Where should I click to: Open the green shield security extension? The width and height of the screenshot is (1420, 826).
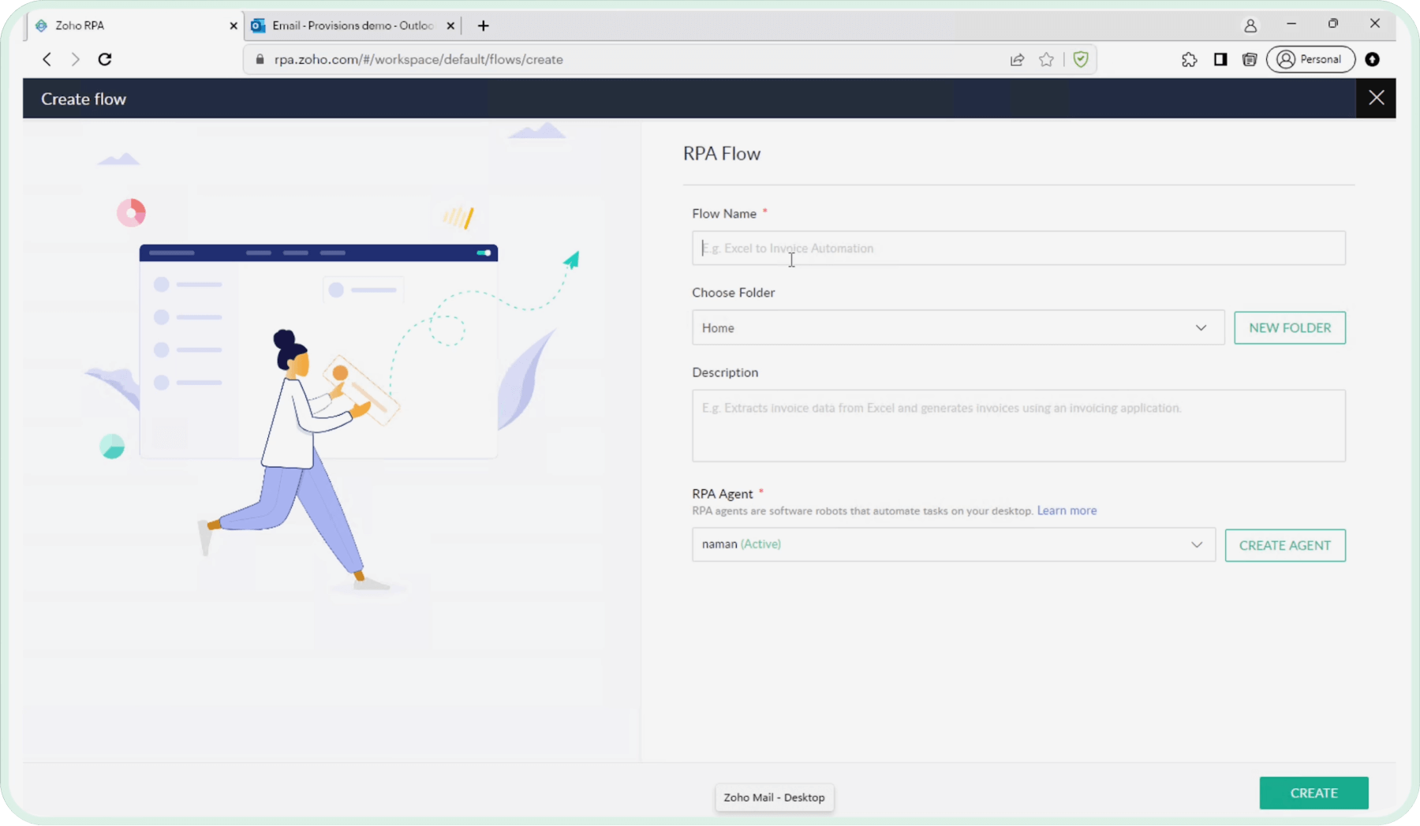click(1081, 59)
